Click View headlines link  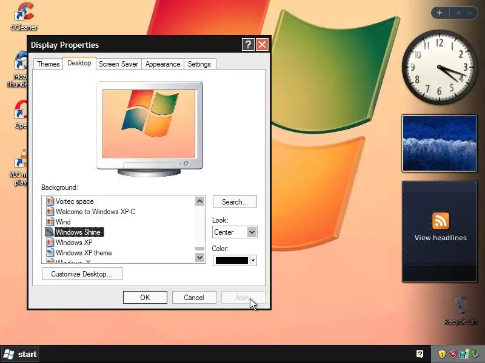[x=441, y=238]
